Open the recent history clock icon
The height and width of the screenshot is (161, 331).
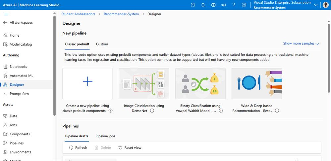point(193,5)
